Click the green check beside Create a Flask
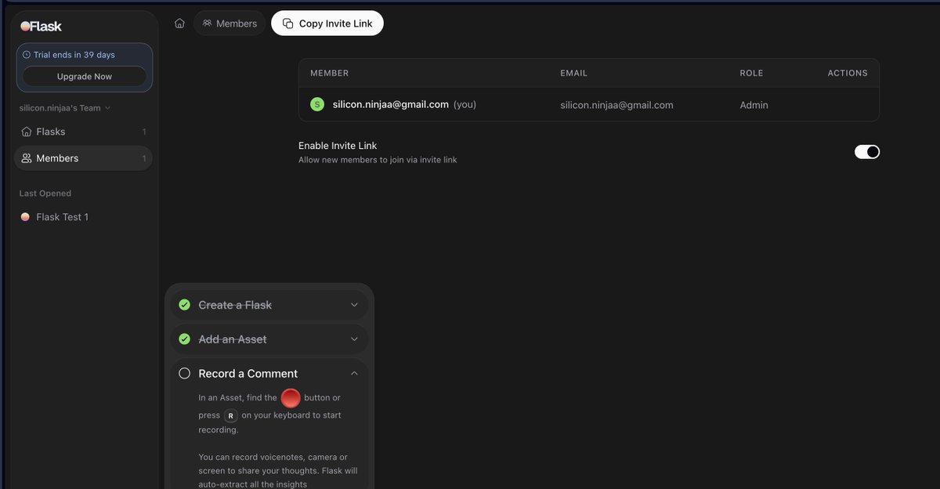The image size is (940, 489). [x=185, y=305]
